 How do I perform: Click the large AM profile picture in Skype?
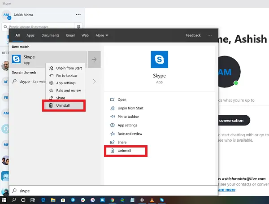click(230, 72)
